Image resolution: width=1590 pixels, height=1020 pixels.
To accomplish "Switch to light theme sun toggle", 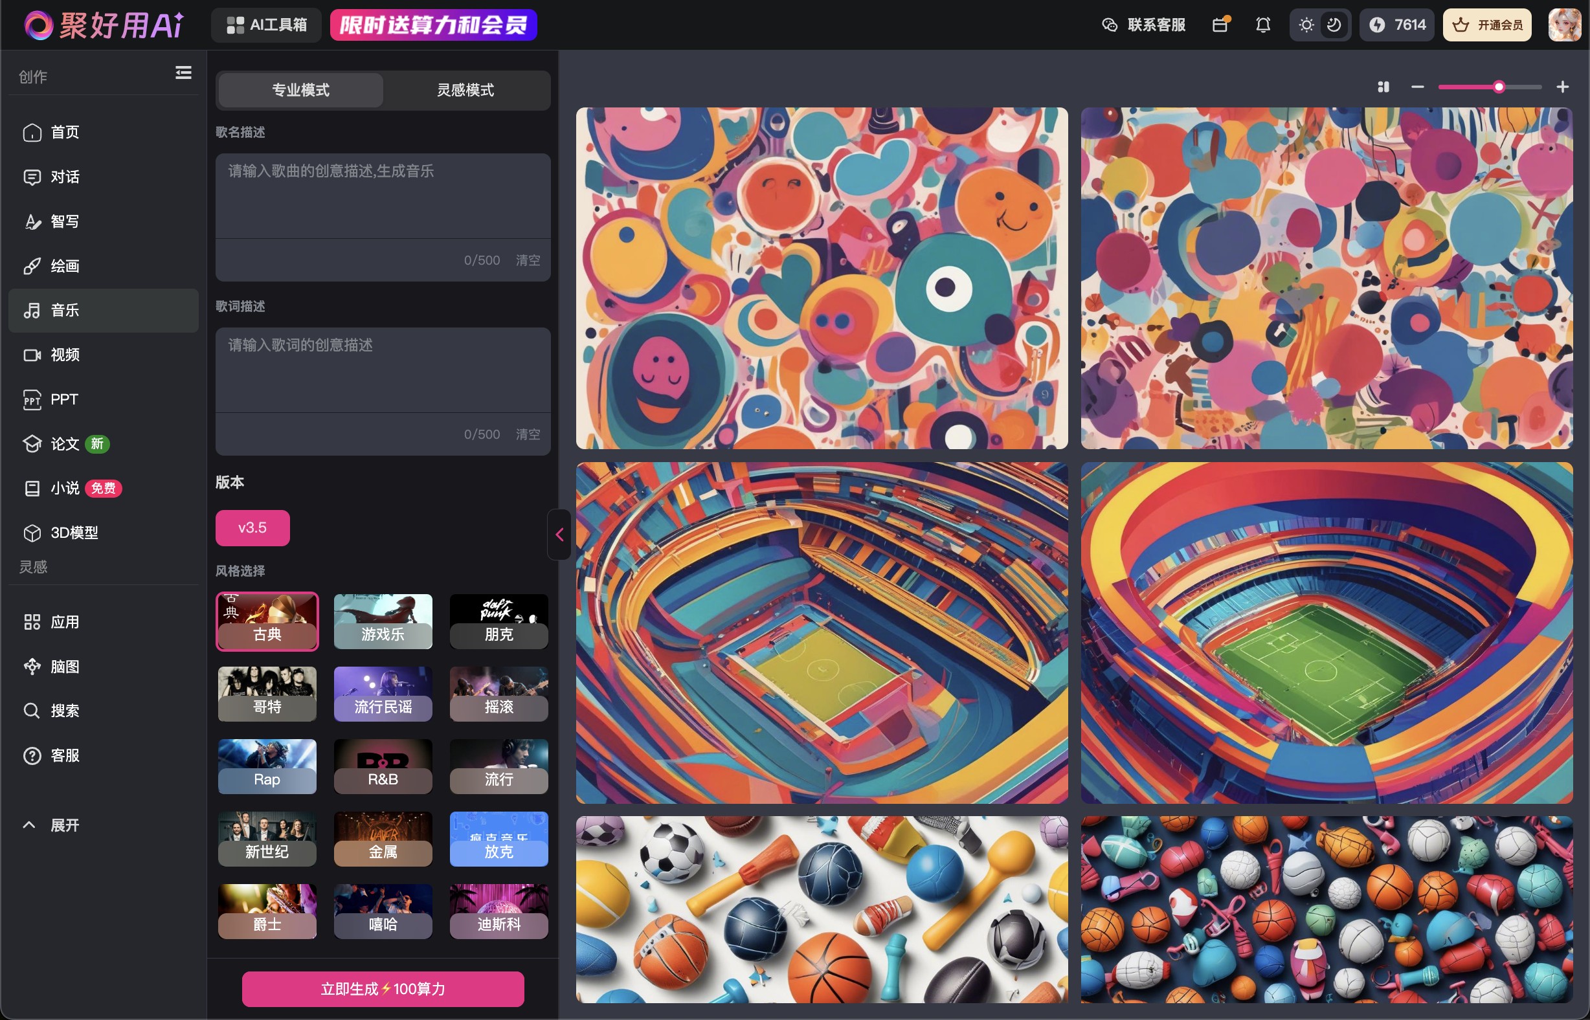I will pos(1306,25).
